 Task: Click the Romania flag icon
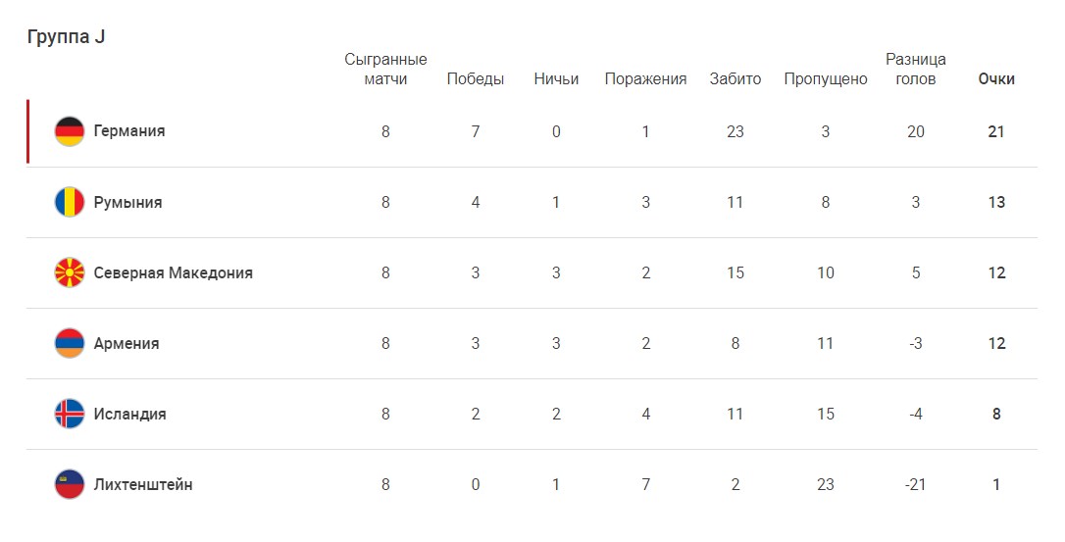coord(70,202)
